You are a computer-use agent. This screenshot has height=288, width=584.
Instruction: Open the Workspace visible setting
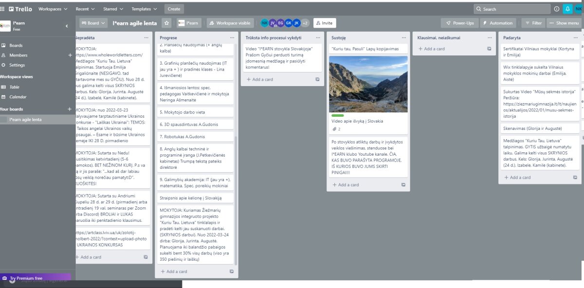pyautogui.click(x=229, y=23)
